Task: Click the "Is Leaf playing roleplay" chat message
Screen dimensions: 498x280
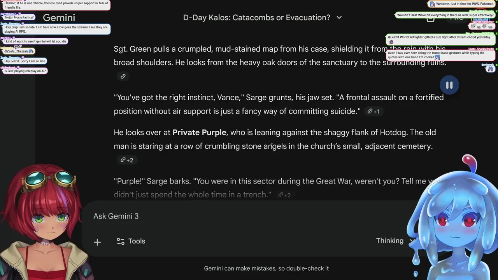Action: point(25,71)
